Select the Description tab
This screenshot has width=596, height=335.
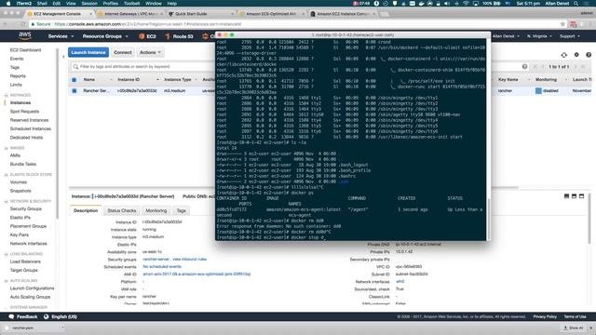click(x=86, y=210)
